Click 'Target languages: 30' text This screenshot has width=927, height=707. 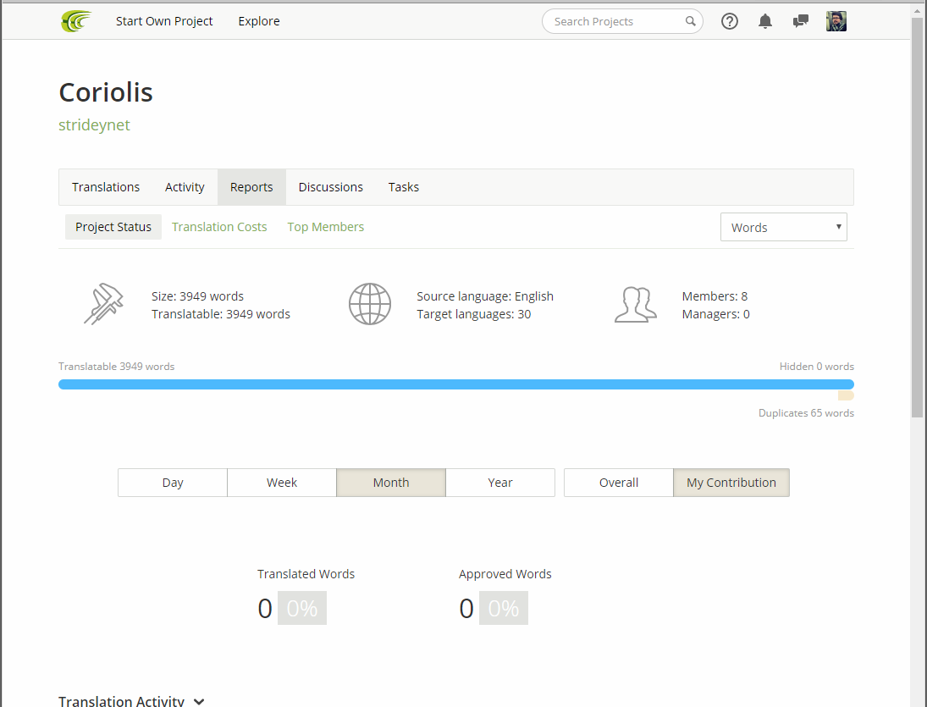coord(473,314)
